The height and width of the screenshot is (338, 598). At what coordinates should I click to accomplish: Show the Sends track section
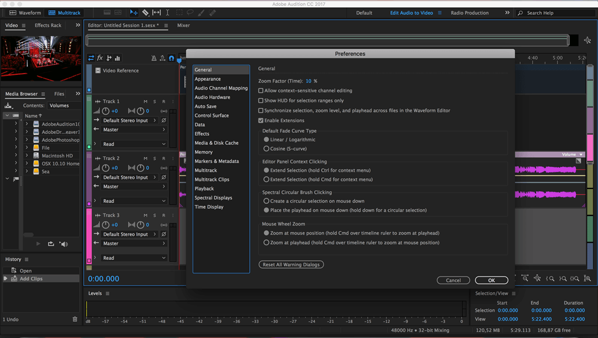(x=109, y=58)
